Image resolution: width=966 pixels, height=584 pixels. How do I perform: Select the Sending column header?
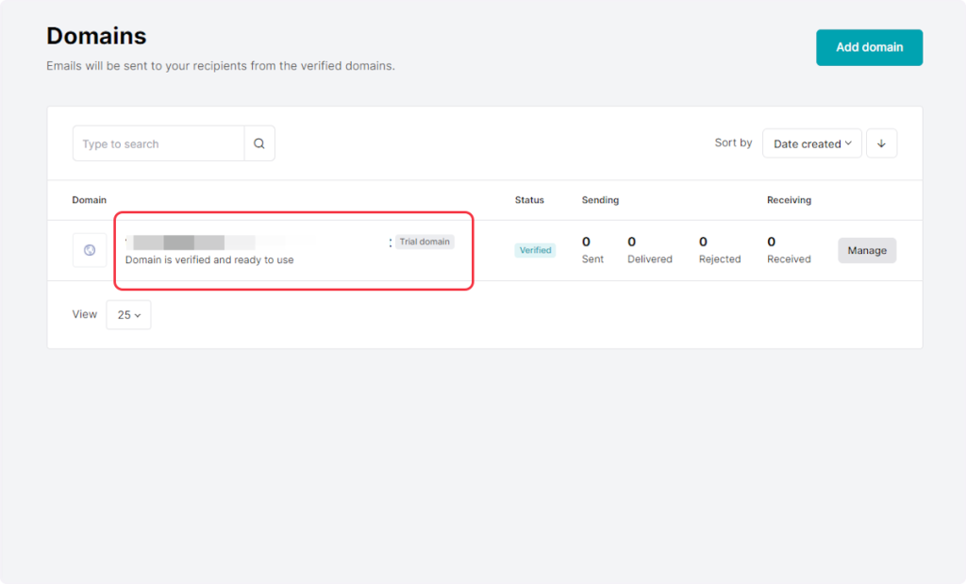coord(600,200)
